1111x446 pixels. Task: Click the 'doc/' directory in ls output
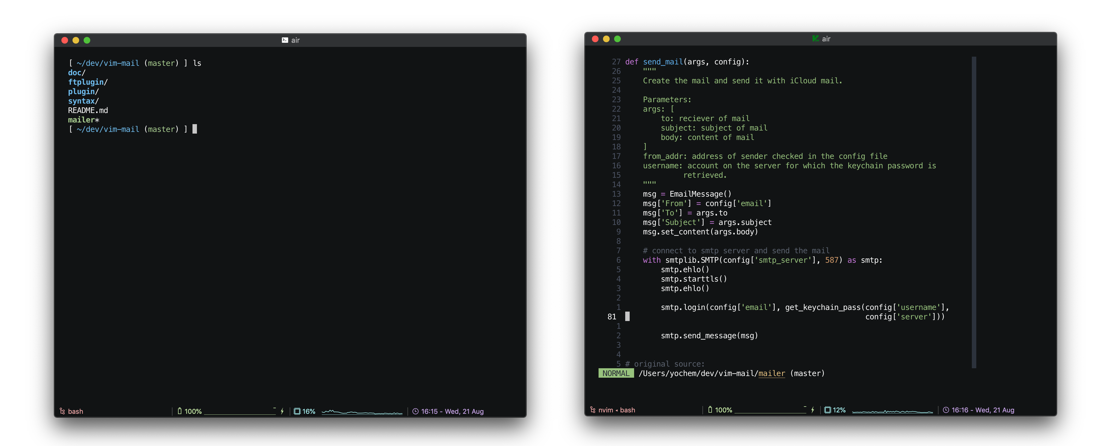click(77, 72)
